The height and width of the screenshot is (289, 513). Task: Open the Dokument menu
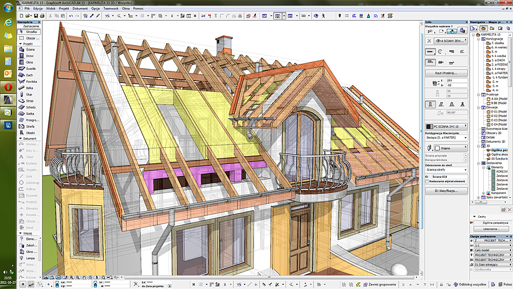click(80, 9)
